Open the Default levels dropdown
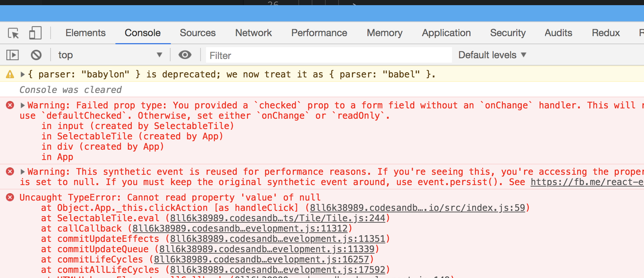Viewport: 644px width, 278px height. tap(492, 55)
